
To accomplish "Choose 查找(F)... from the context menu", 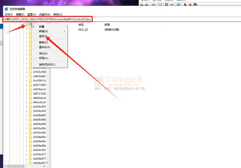I will (50, 36).
